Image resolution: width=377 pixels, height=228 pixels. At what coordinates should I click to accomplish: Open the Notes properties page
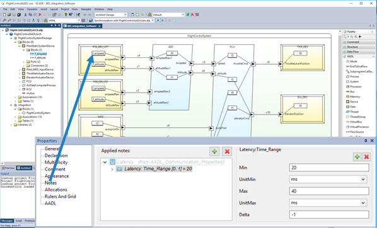click(50, 183)
